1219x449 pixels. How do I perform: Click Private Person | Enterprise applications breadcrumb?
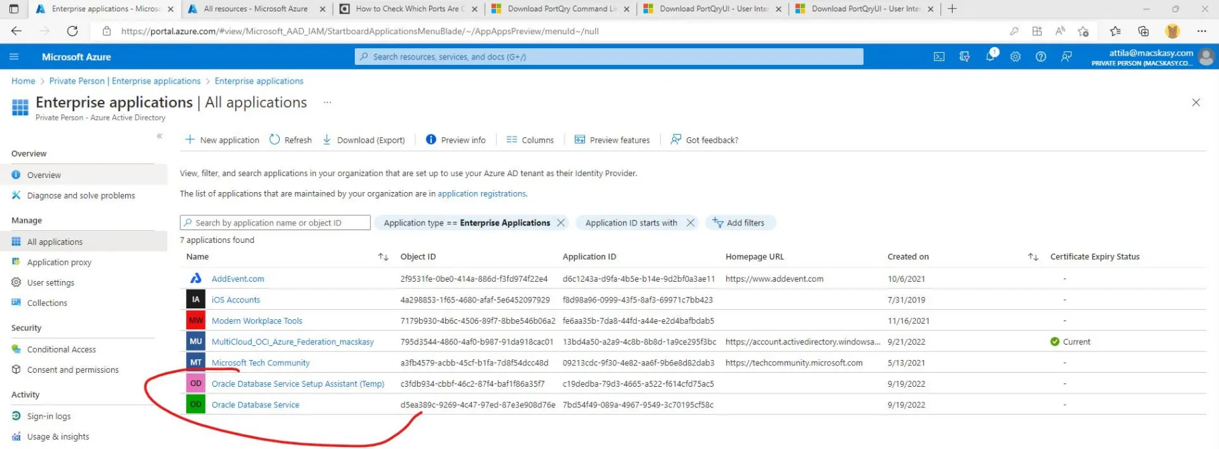coord(125,81)
